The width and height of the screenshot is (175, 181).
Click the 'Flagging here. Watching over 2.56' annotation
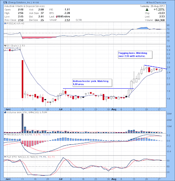pyautogui.click(x=135, y=55)
